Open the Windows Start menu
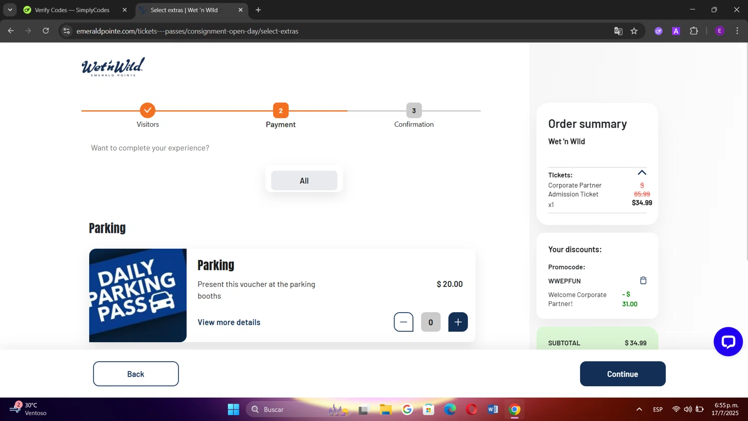 [233, 410]
